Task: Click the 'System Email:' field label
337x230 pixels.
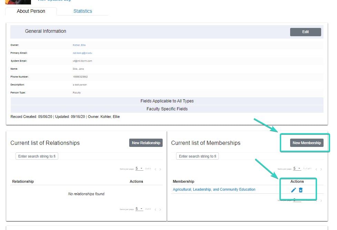Action: [x=19, y=61]
